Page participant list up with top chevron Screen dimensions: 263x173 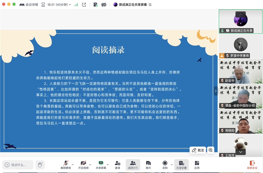(x=240, y=14)
